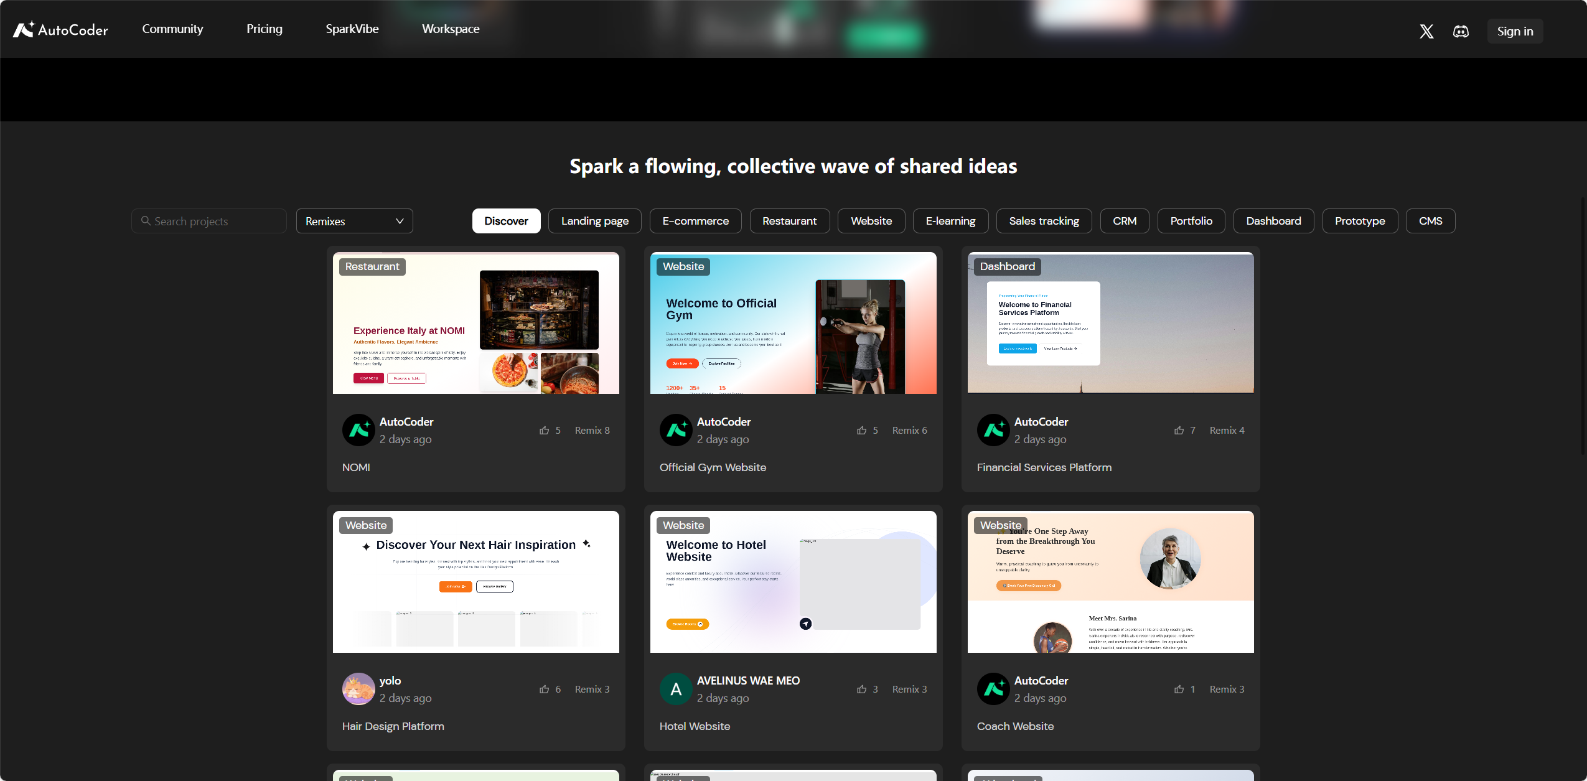Like the NOMI project thumbs-up icon
The image size is (1587, 781).
coord(545,430)
